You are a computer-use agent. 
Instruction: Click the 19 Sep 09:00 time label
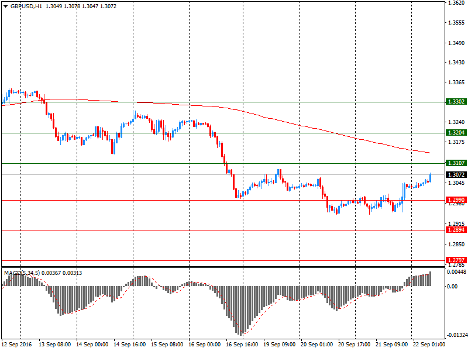tap(280, 345)
